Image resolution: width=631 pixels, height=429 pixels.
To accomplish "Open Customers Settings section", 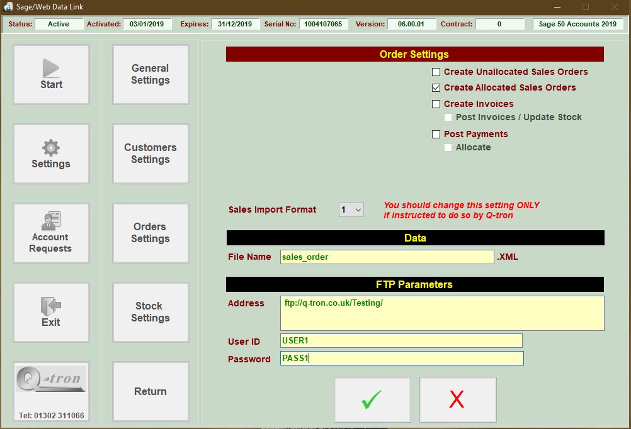I will coord(151,154).
